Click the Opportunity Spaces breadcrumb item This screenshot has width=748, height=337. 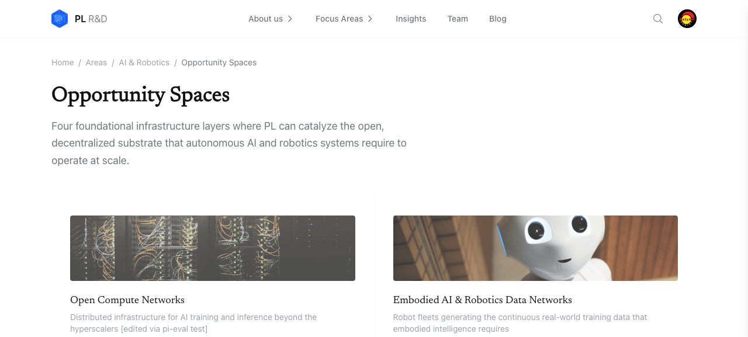pyautogui.click(x=219, y=62)
